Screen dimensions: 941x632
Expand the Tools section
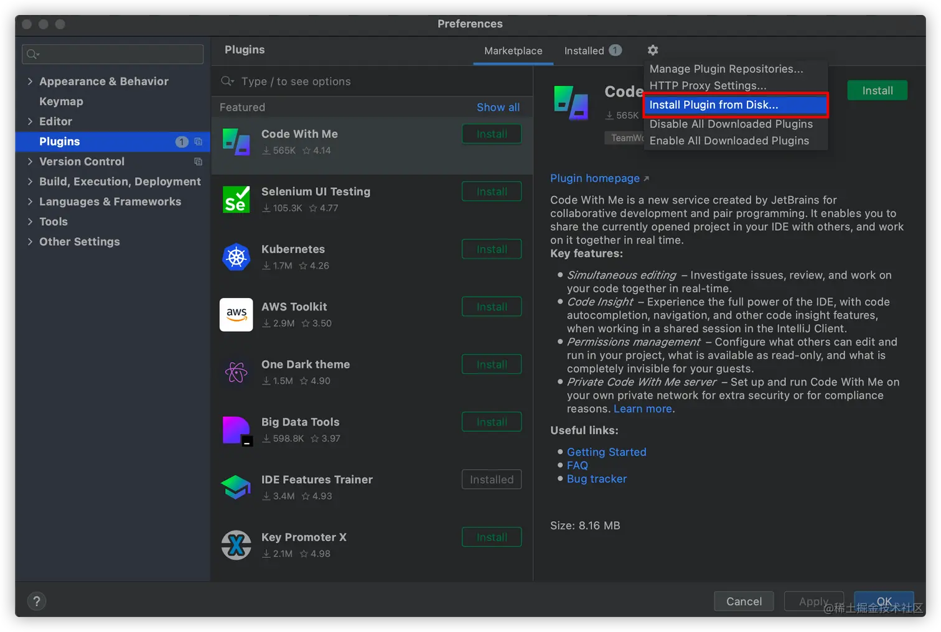click(30, 221)
